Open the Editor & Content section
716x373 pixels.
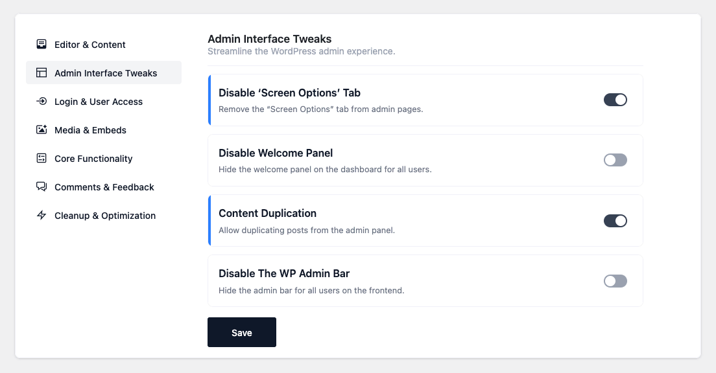89,45
